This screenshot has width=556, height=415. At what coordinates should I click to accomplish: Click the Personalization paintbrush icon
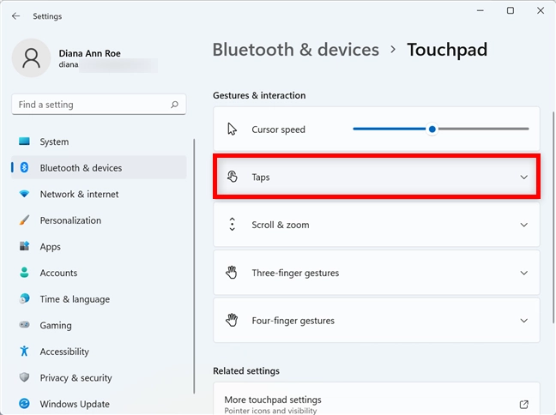coord(24,220)
